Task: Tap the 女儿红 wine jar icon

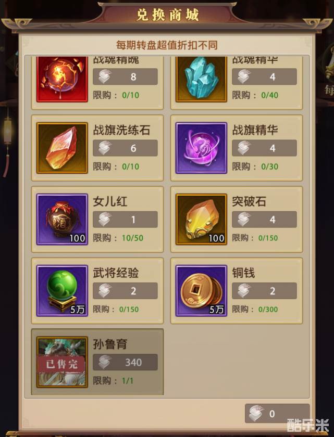Action: click(x=62, y=220)
